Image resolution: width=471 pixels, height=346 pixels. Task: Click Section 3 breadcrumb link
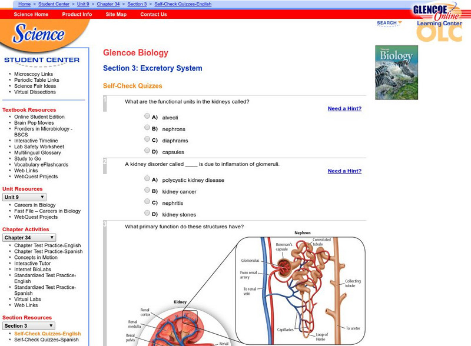pos(137,4)
